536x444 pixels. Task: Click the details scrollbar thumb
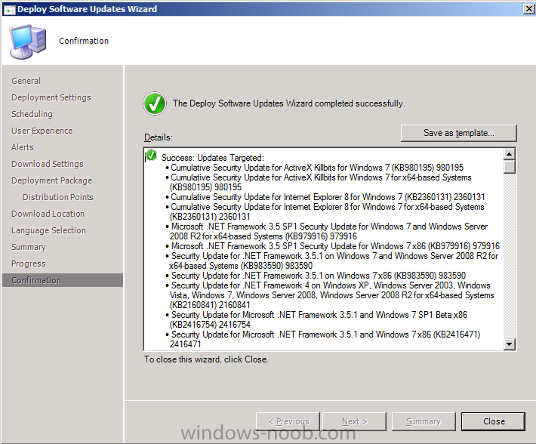[x=510, y=167]
